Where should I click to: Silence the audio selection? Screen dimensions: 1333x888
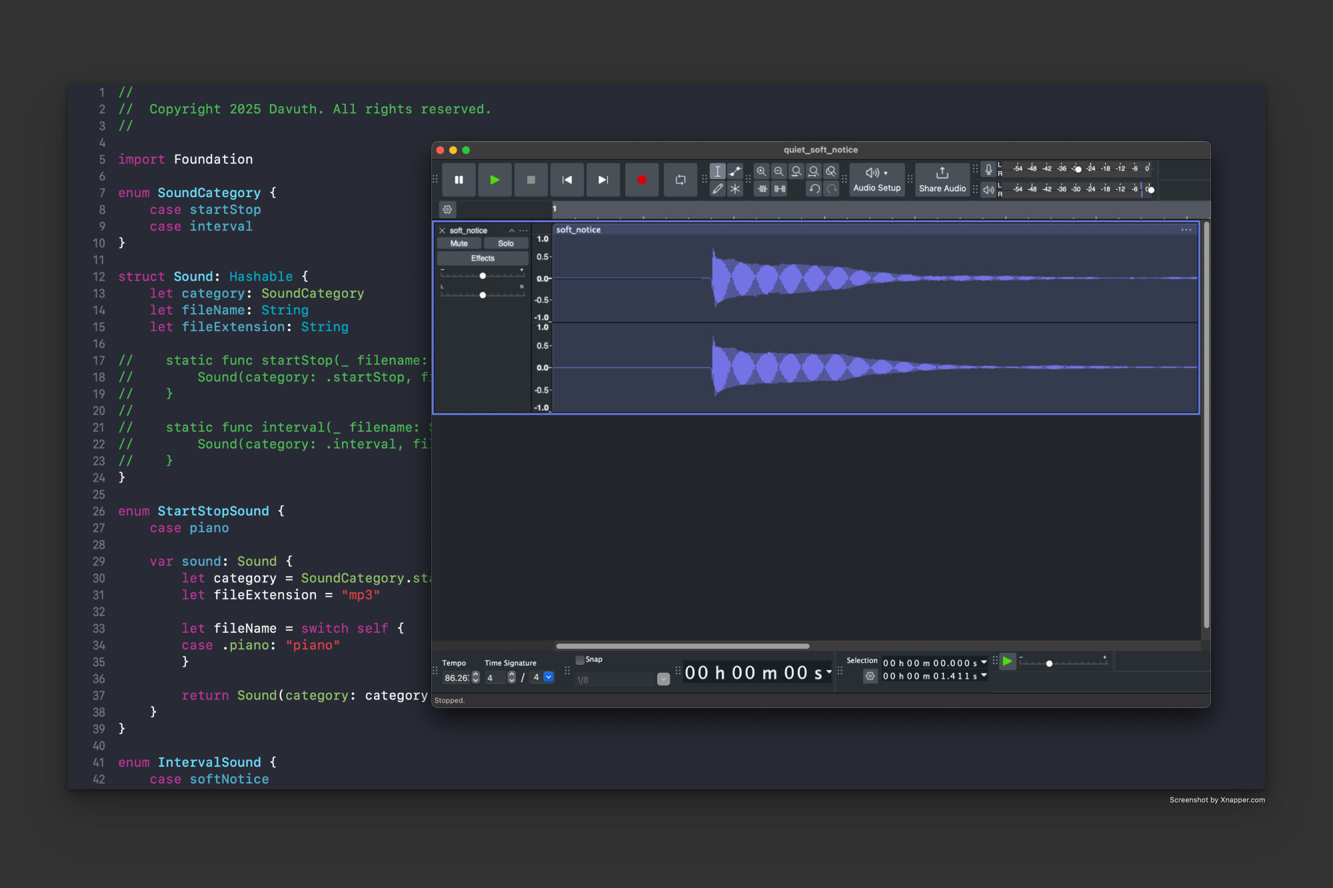point(779,189)
